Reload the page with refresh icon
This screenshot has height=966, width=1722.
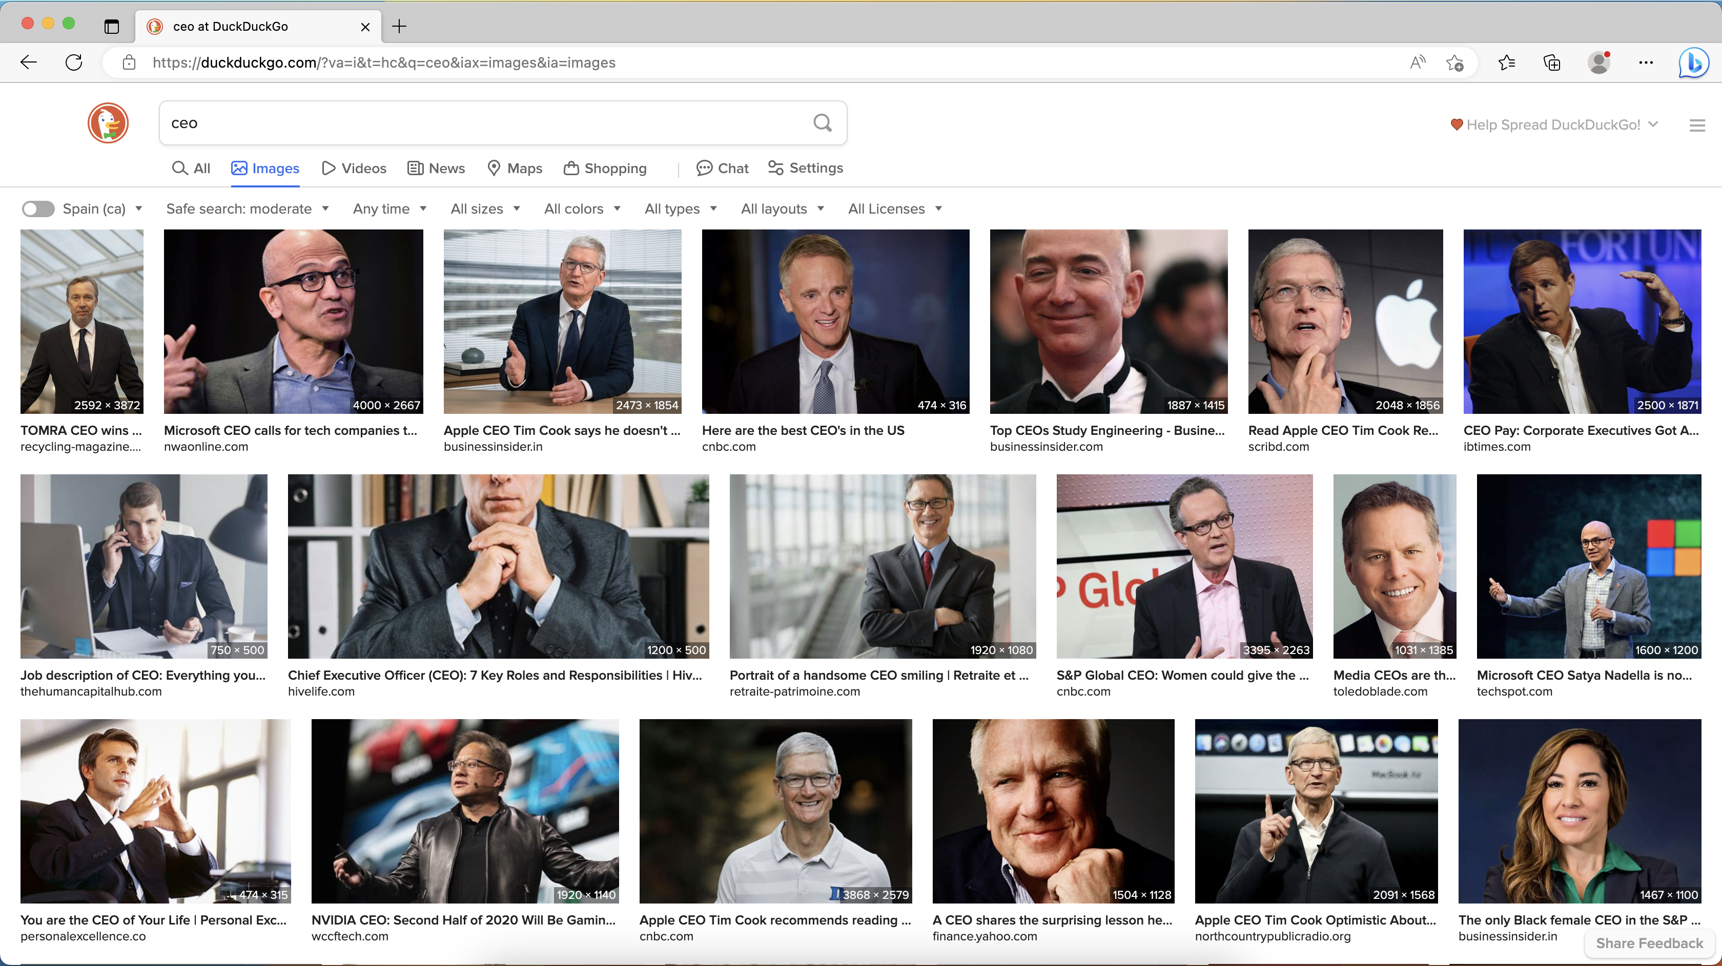click(73, 63)
